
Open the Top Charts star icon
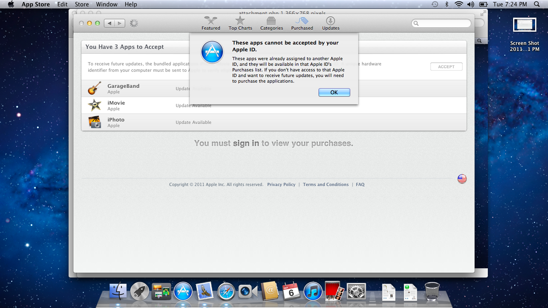coord(240,23)
